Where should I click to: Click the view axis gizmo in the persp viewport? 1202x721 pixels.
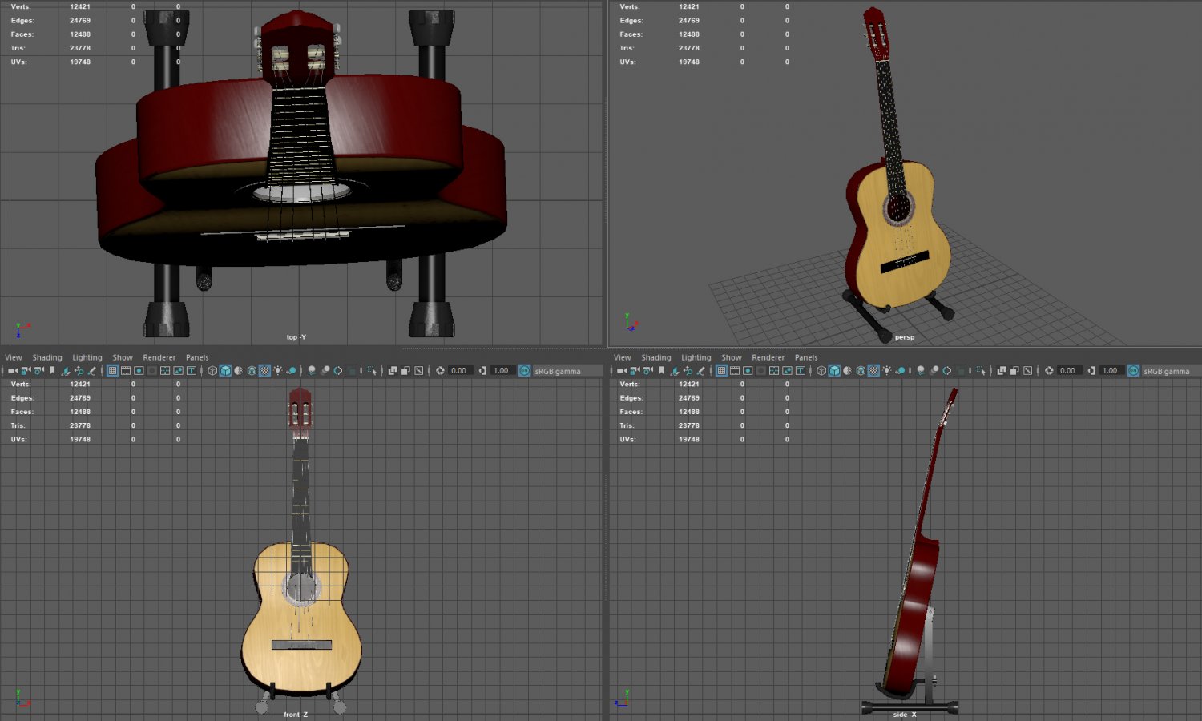click(629, 322)
